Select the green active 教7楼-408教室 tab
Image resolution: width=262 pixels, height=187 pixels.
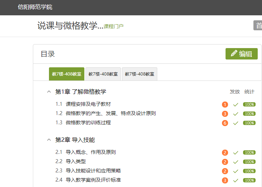point(66,74)
